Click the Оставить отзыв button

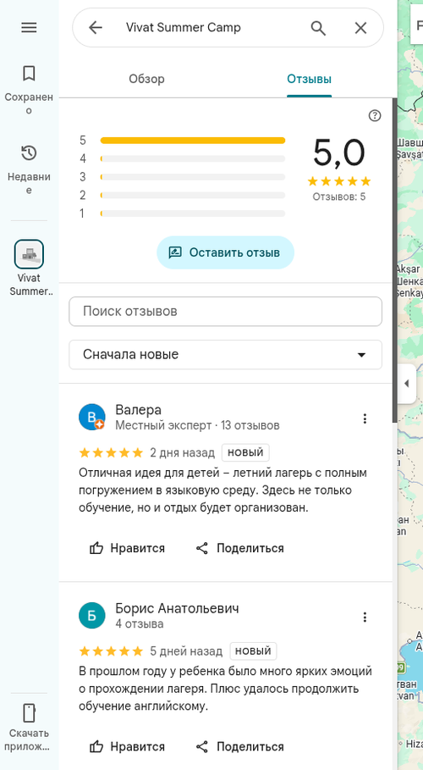click(x=225, y=252)
